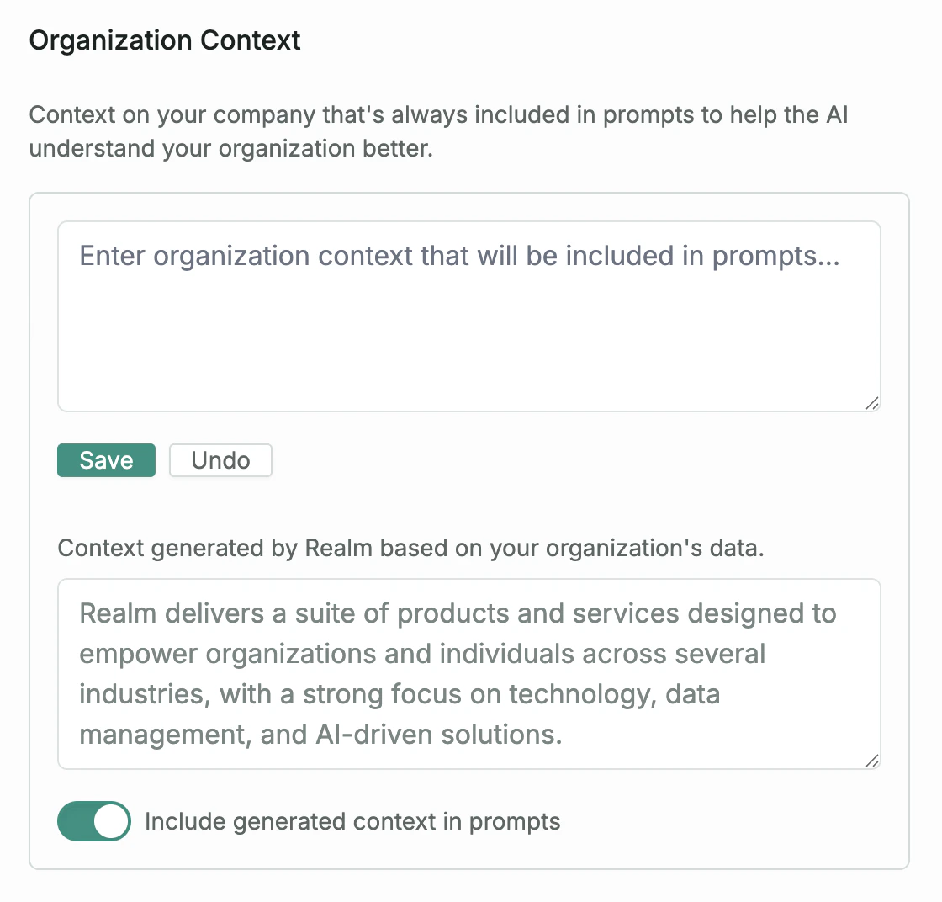Viewport: 942px width, 902px height.
Task: Select the "Organization Context" heading
Action: (165, 40)
